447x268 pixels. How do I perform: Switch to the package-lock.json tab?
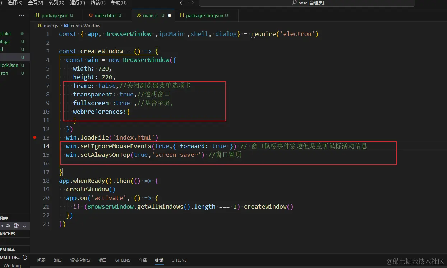tap(206, 15)
